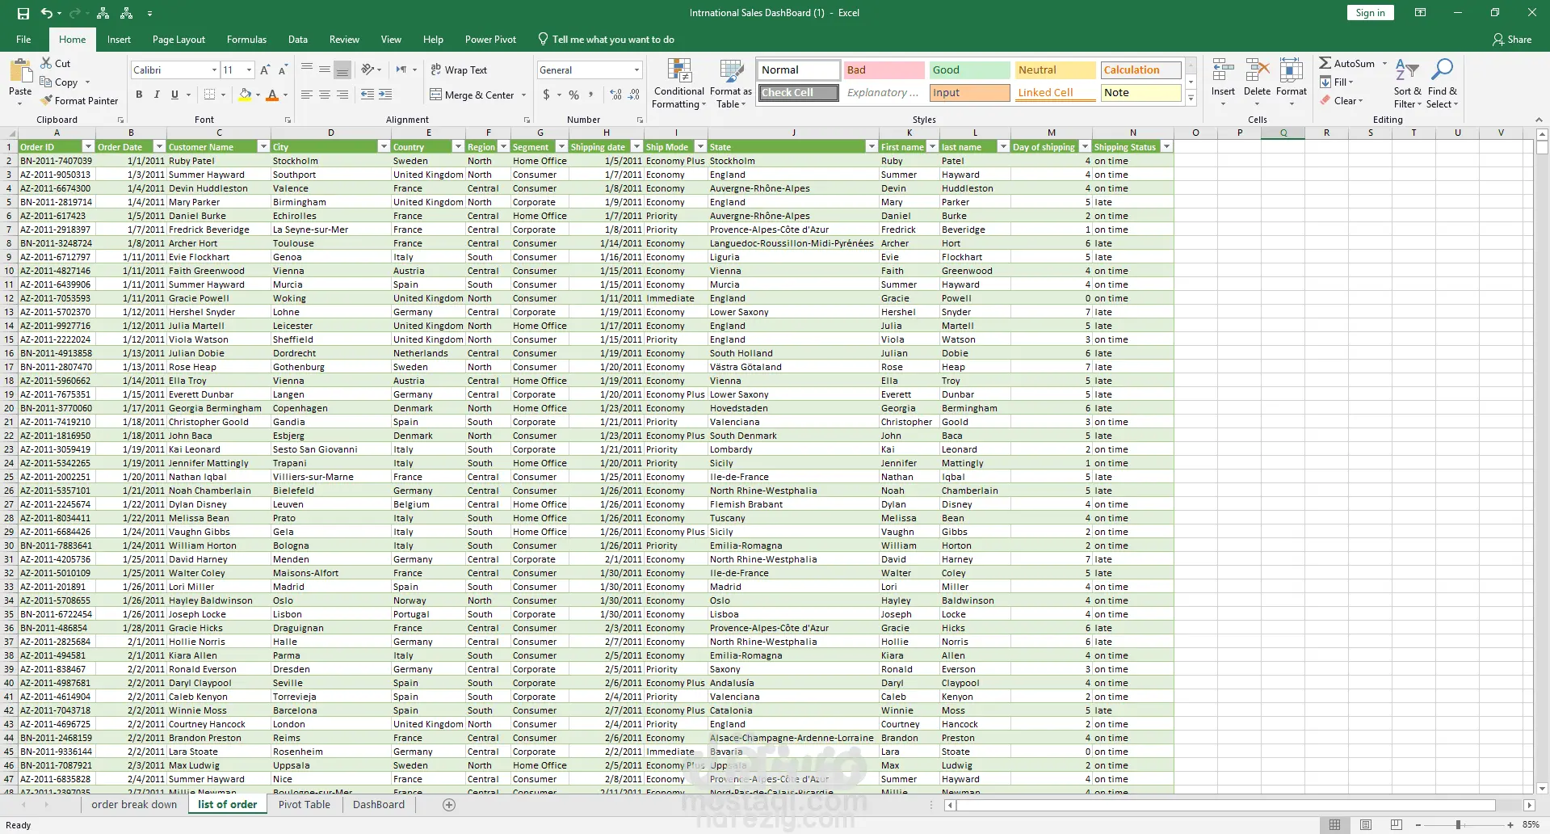This screenshot has width=1550, height=834.
Task: Expand the Merge & Center dropdown arrow
Action: pos(523,95)
